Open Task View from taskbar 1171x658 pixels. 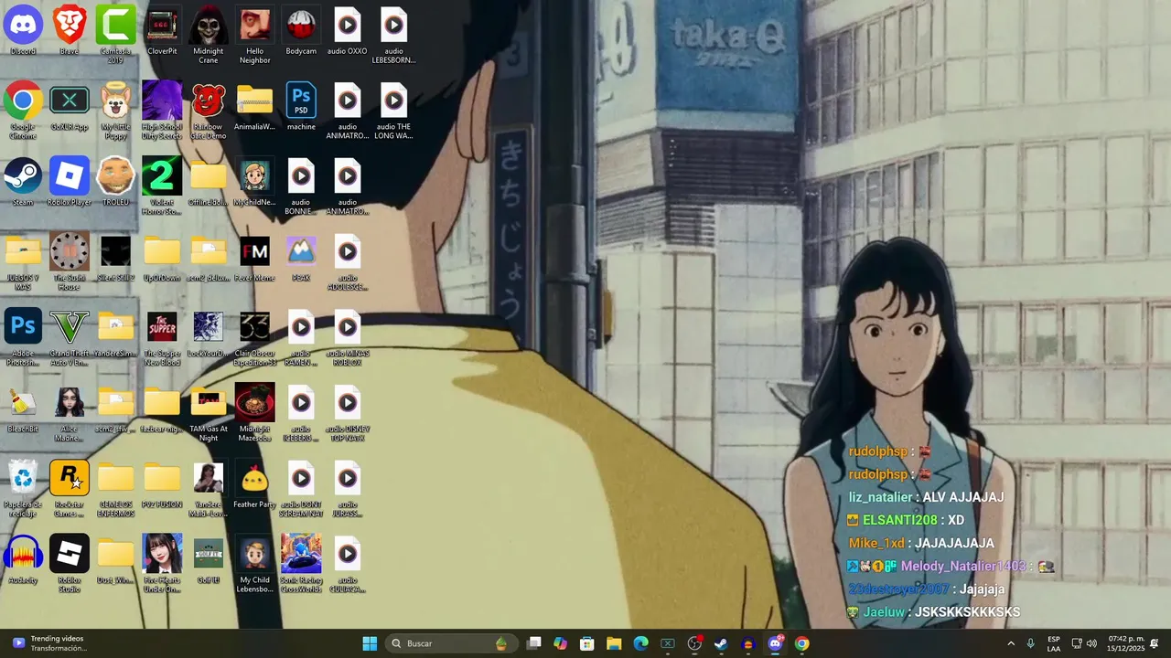tap(534, 643)
